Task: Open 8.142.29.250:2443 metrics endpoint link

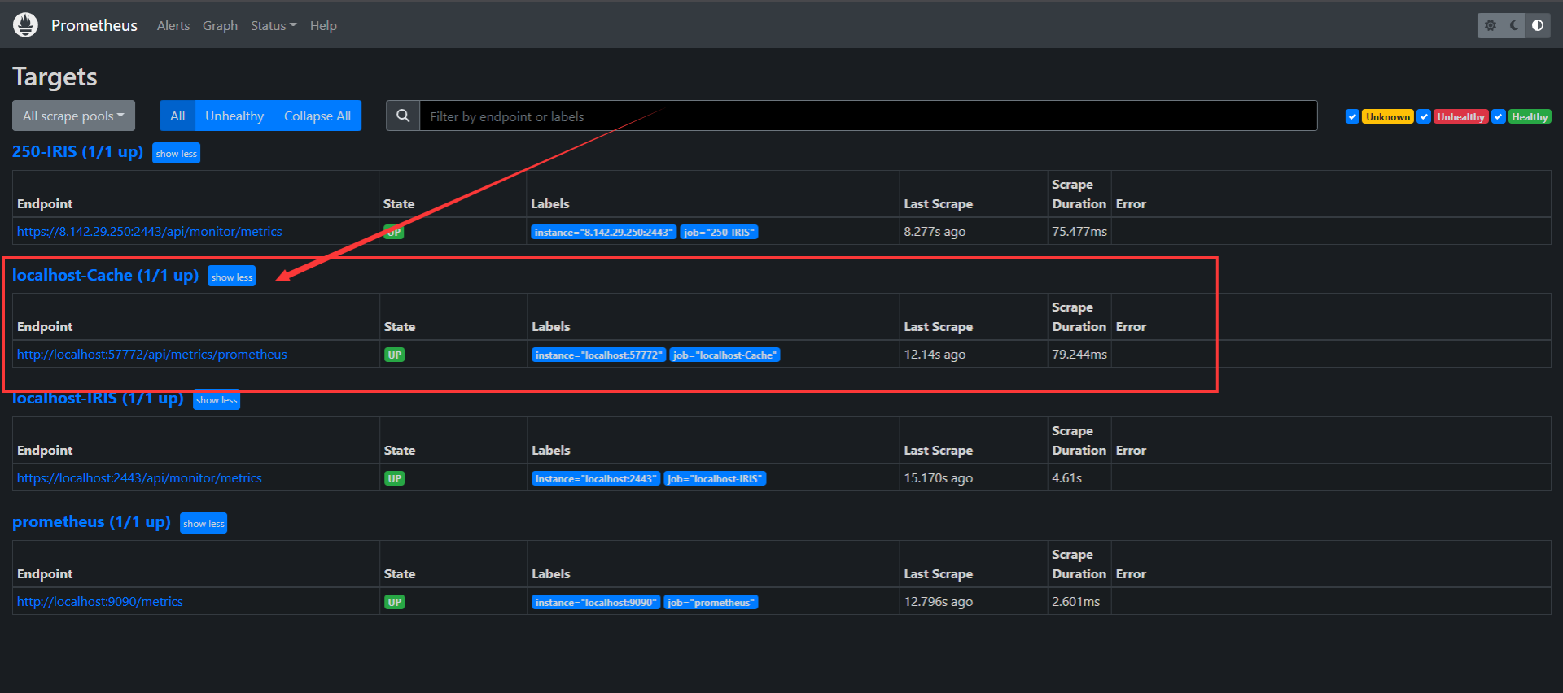Action: [150, 232]
